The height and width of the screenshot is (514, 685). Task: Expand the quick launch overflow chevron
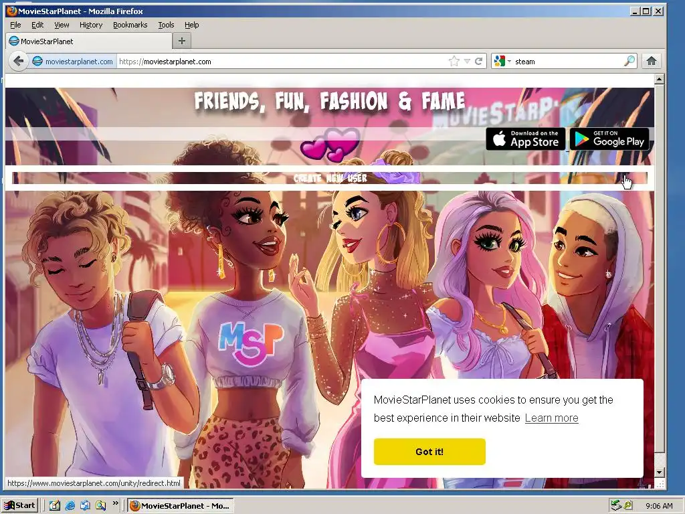pyautogui.click(x=115, y=503)
